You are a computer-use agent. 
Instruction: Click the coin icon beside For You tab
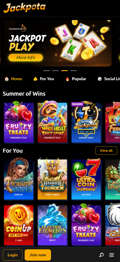click(35, 79)
